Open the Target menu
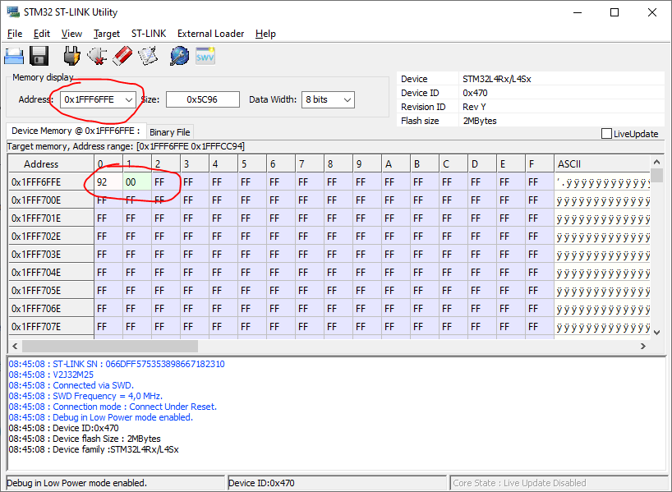Image resolution: width=672 pixels, height=492 pixels. [107, 34]
